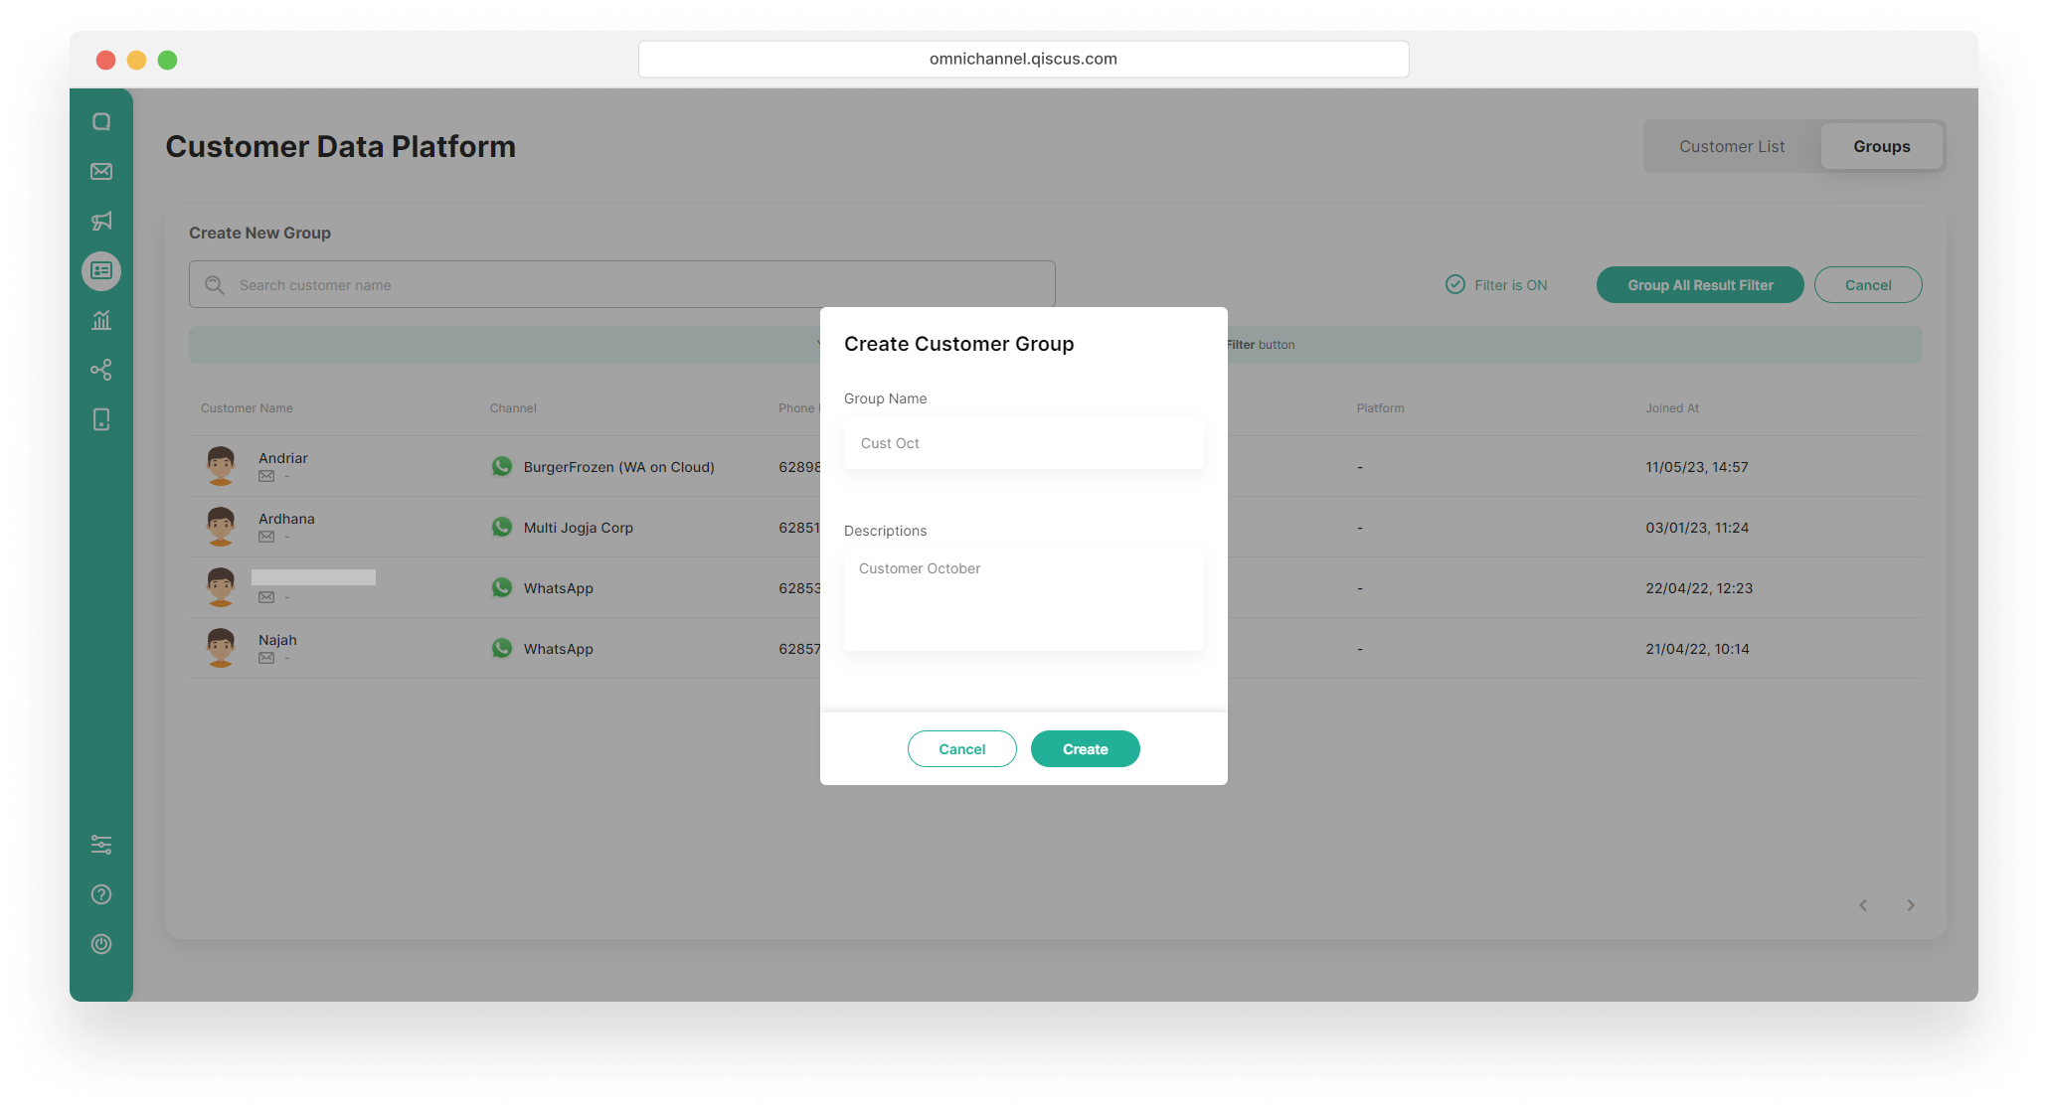Open the chat bubble sidebar icon
This screenshot has height=1110, width=2048.
click(101, 121)
